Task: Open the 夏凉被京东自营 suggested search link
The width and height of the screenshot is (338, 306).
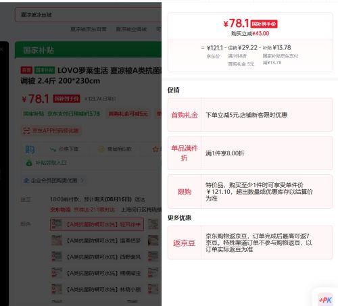Action: (89, 29)
